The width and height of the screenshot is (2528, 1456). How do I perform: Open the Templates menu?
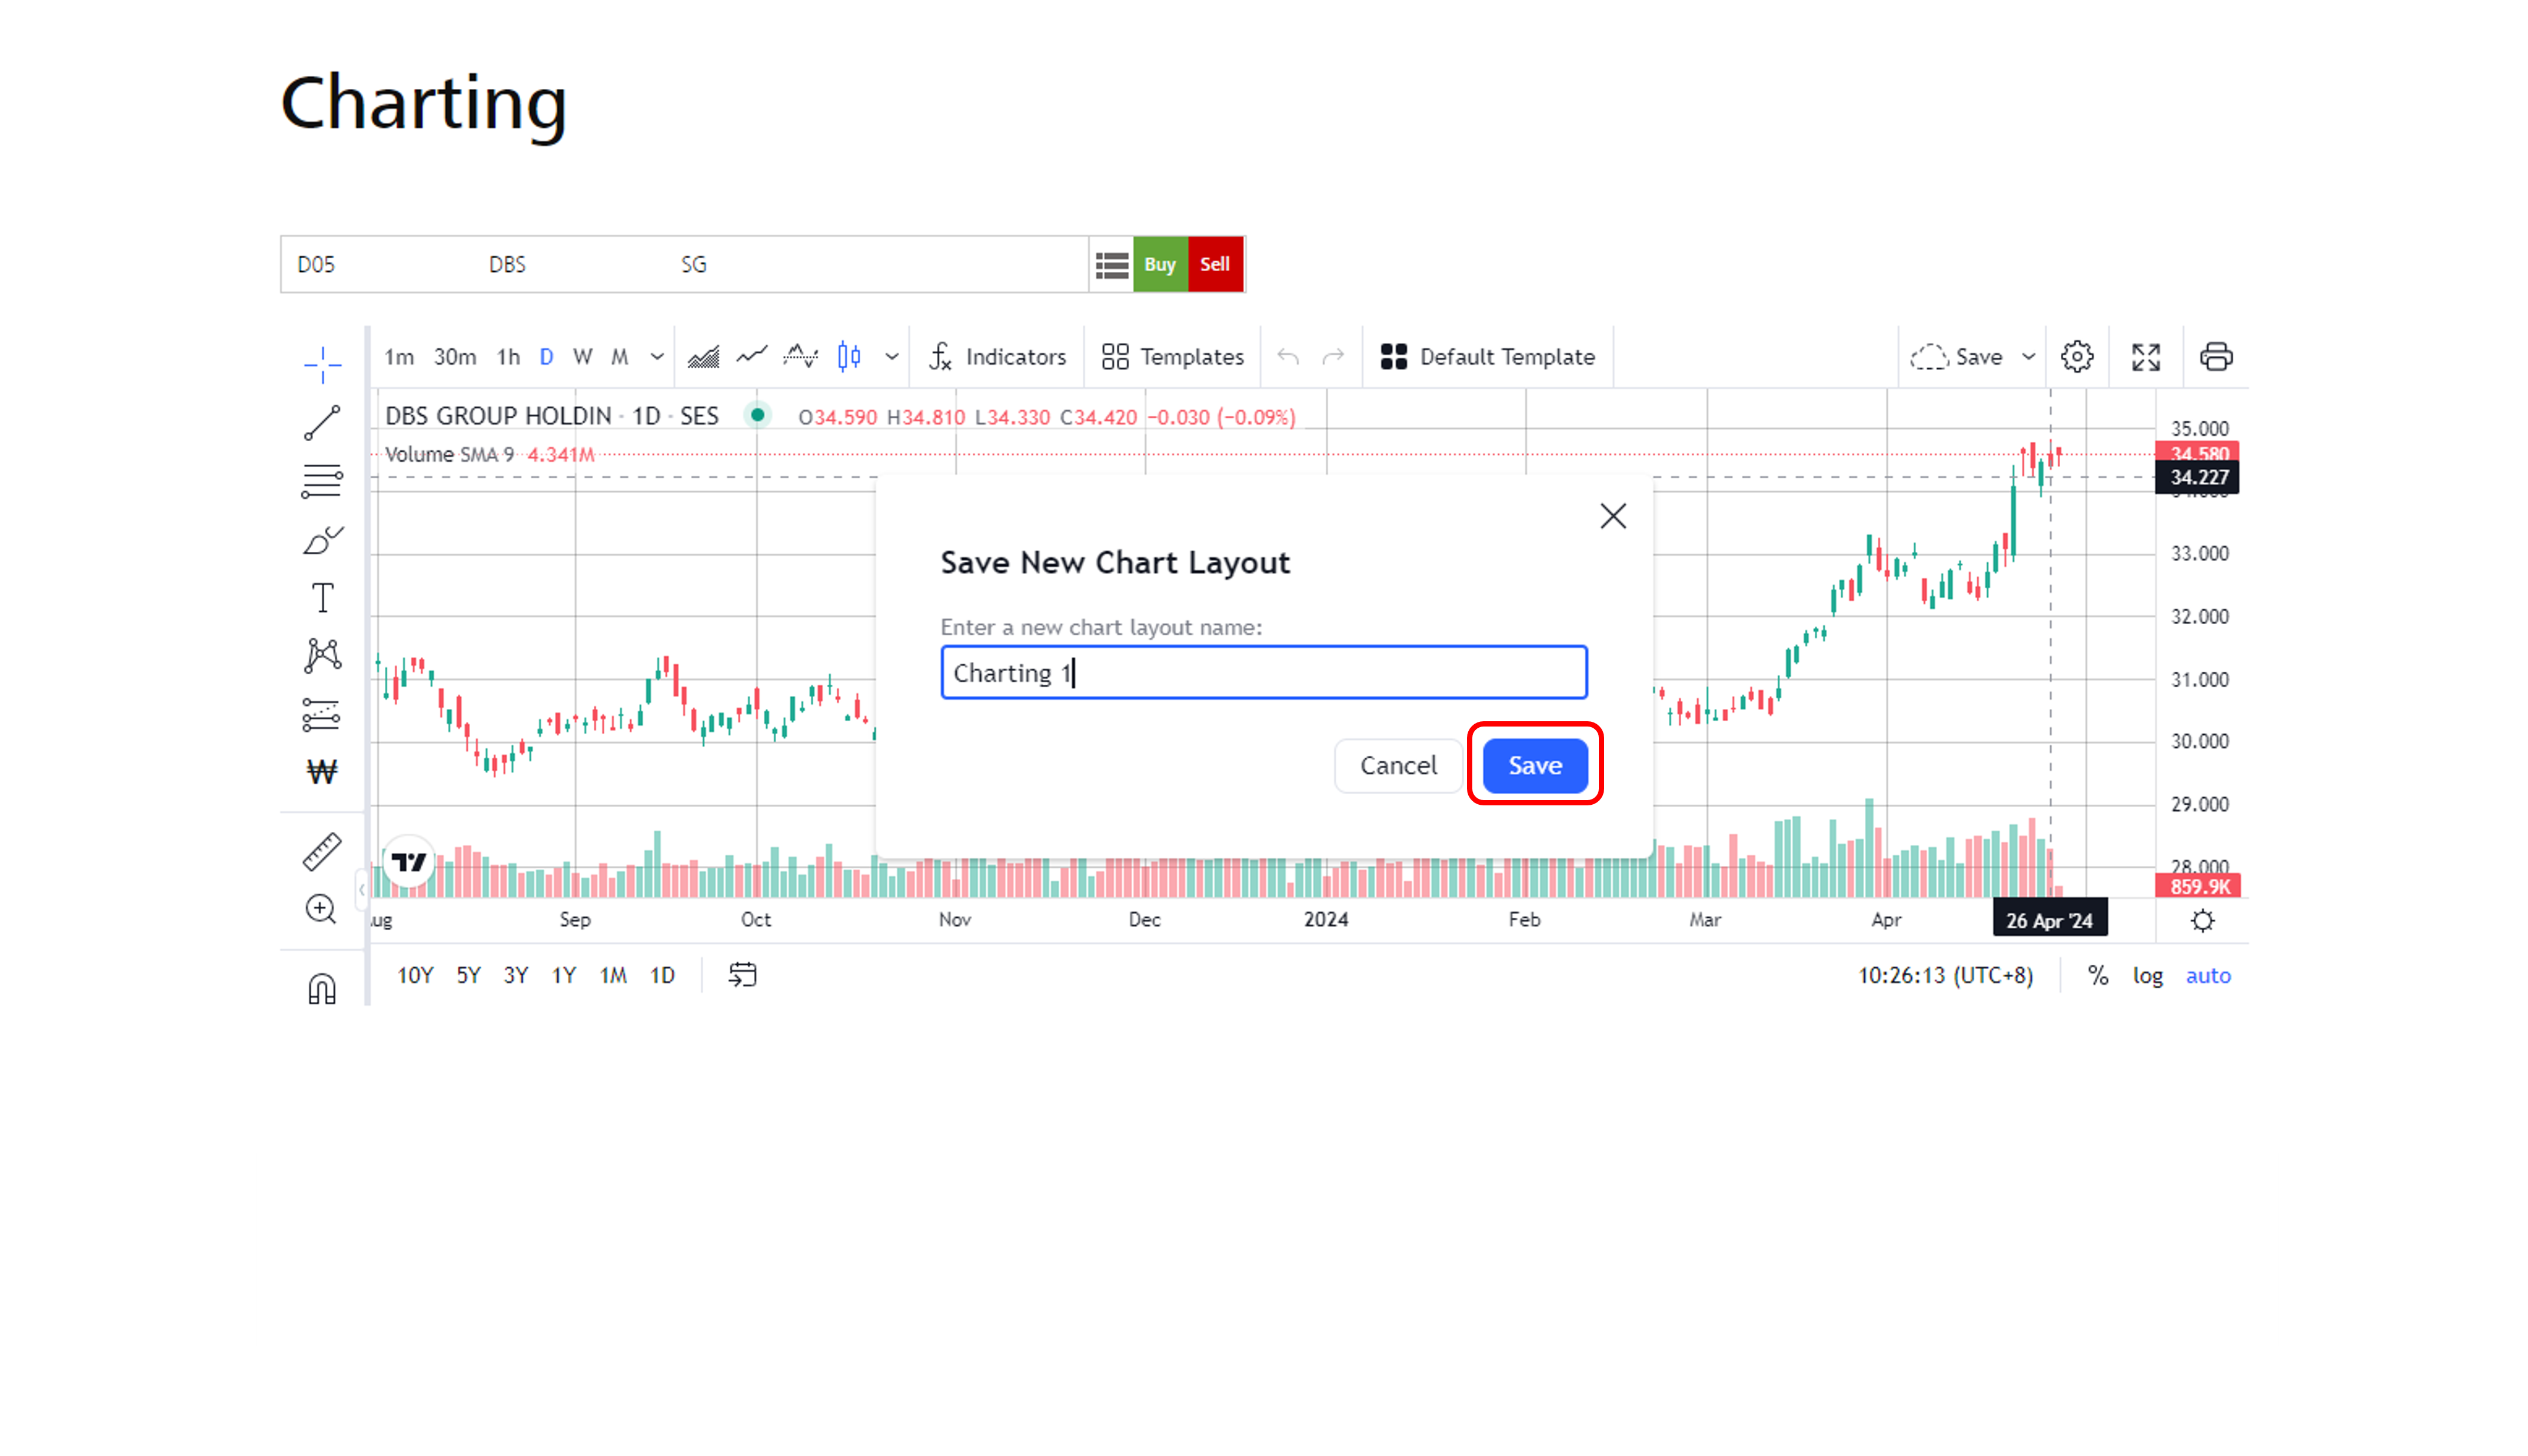(x=1173, y=357)
